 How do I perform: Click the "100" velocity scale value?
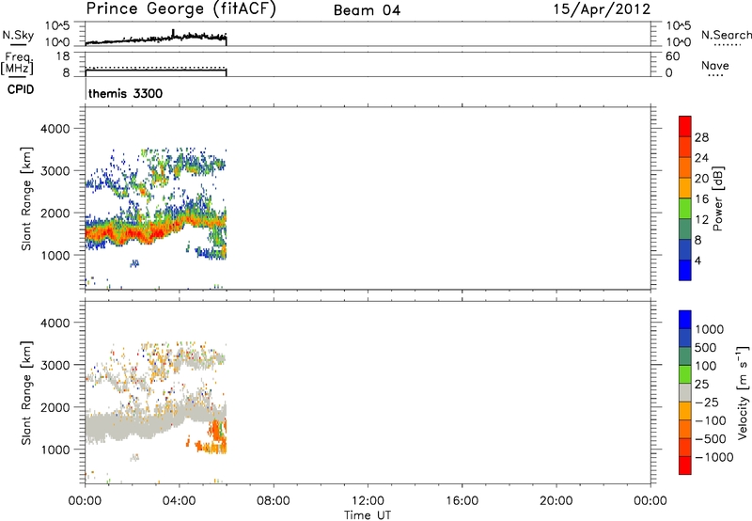pos(706,366)
